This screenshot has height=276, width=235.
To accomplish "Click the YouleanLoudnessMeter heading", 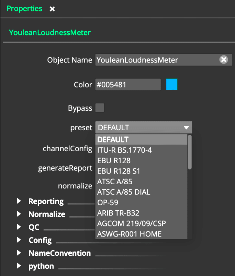I will 50,33.
